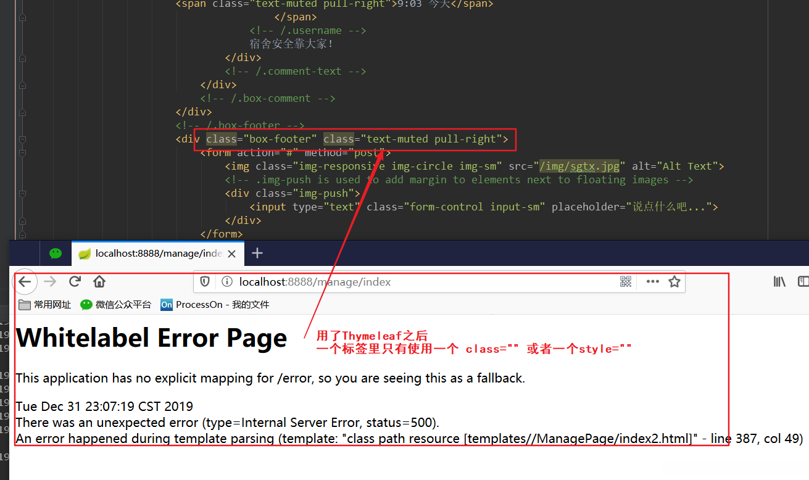The image size is (809, 480).
Task: Open page actions three-dot menu
Action: [x=652, y=282]
